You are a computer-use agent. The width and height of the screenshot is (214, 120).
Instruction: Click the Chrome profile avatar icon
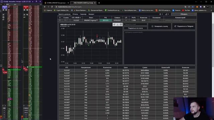point(208,7)
